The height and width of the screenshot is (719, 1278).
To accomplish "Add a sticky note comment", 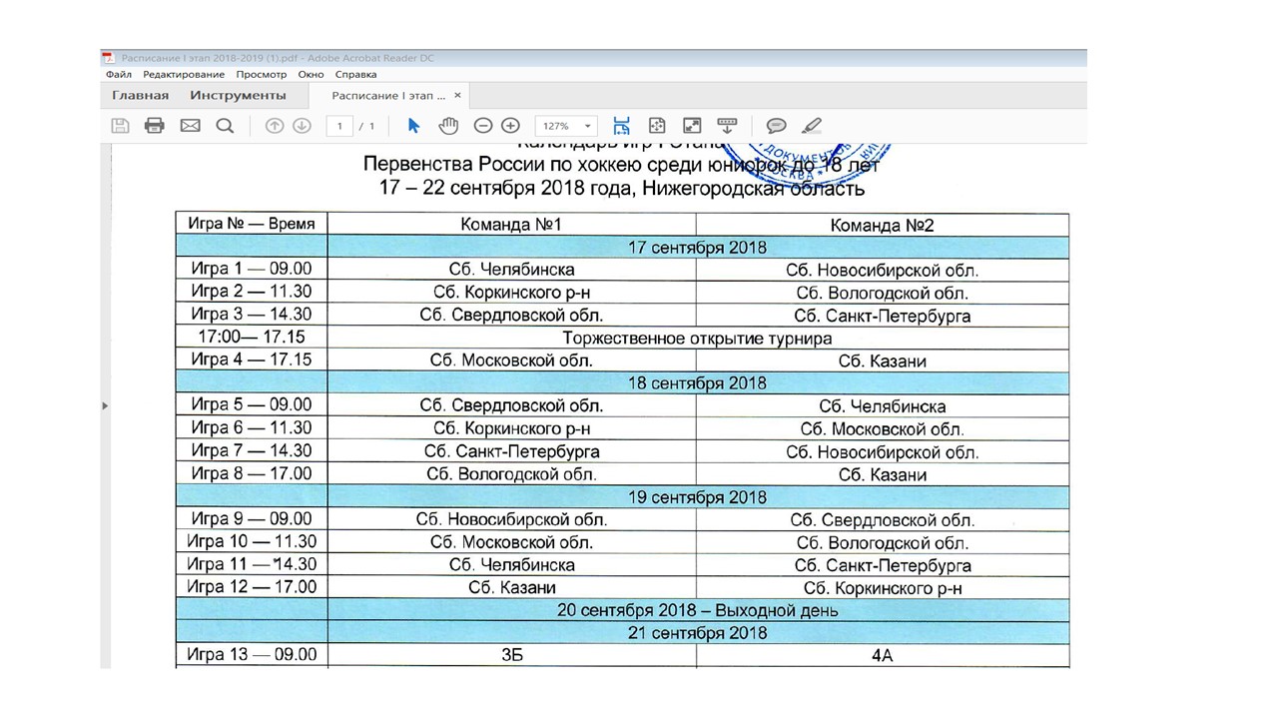I will [776, 126].
